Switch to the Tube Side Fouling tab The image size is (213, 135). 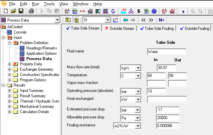point(157,29)
